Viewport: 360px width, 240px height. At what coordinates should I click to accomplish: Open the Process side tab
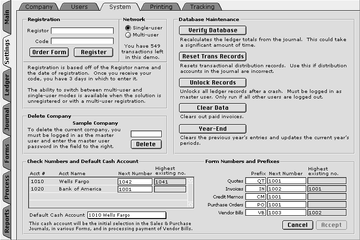click(7, 187)
